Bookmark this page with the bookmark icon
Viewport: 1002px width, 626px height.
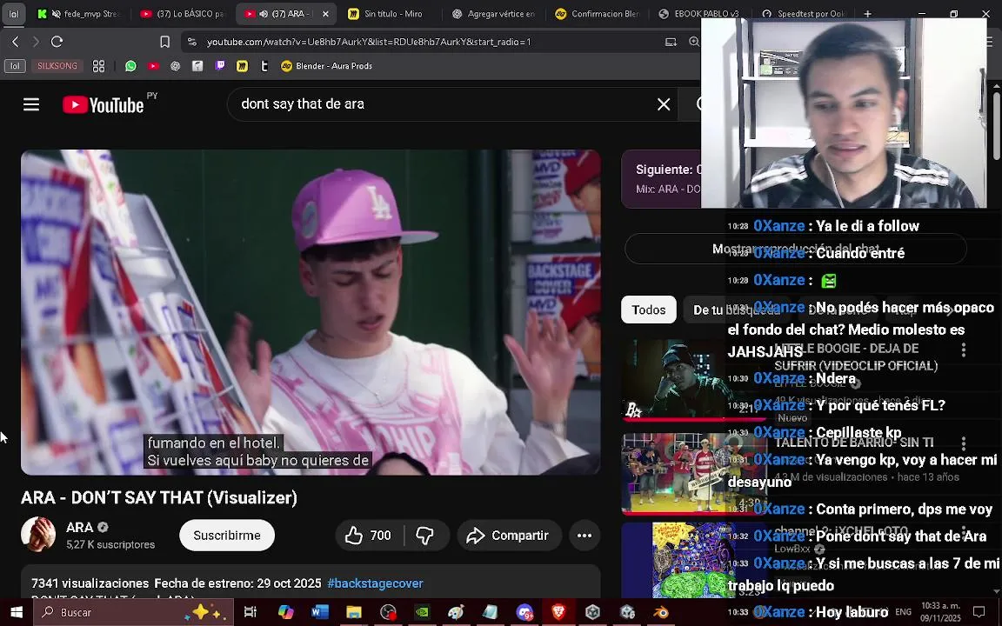[x=165, y=42]
